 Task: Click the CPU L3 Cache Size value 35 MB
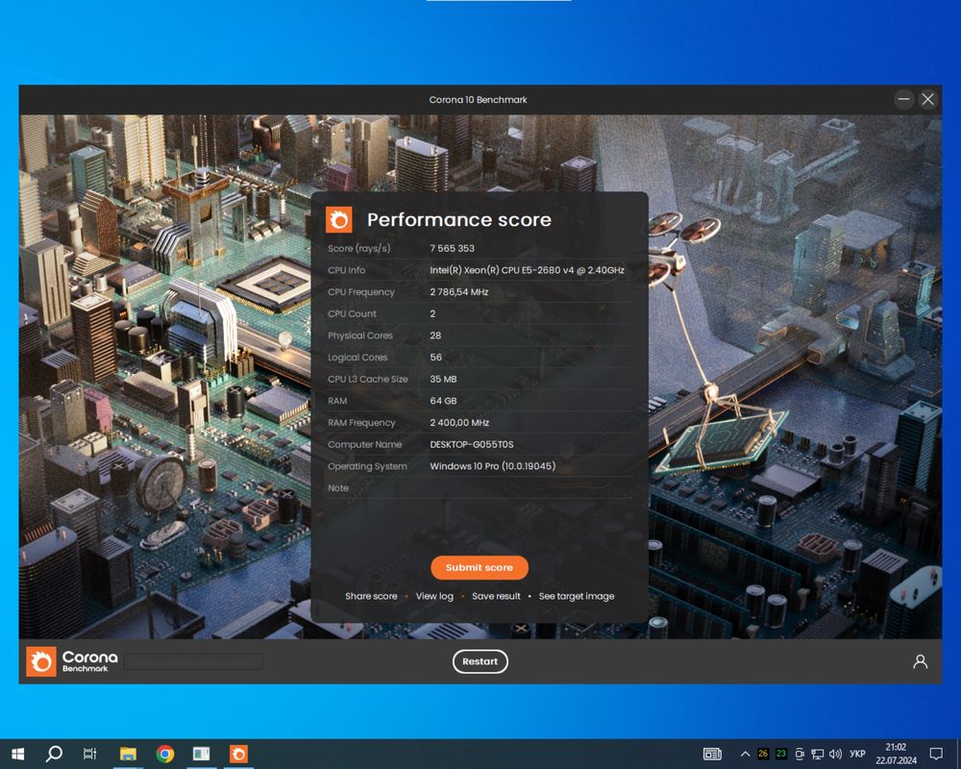[x=443, y=379]
